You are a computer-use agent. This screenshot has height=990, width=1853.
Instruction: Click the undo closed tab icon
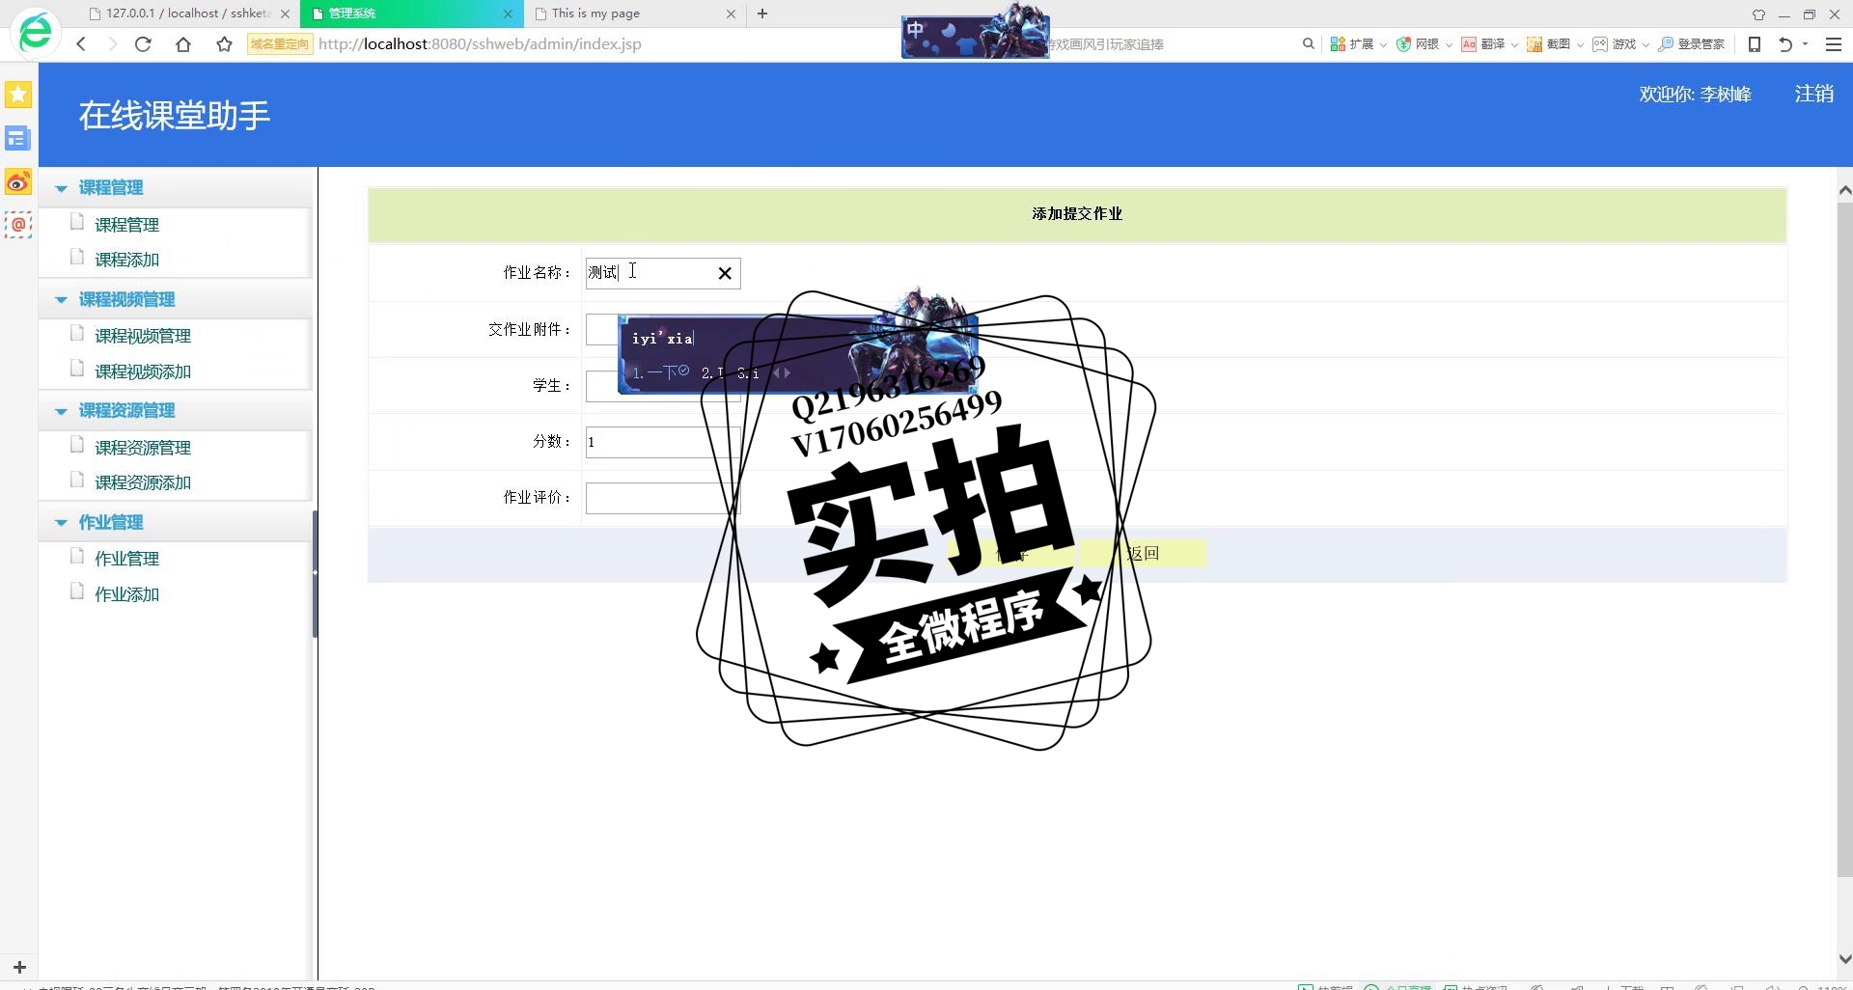[1785, 44]
